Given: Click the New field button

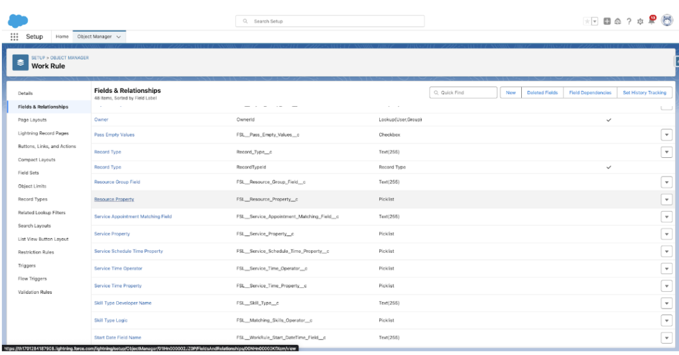Looking at the screenshot, I should [x=511, y=93].
